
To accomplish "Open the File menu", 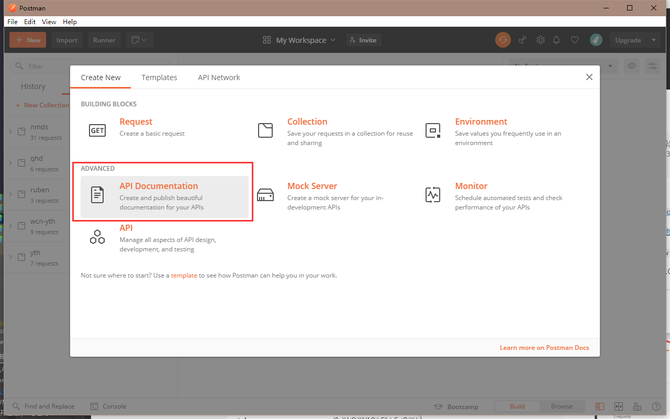I will (x=13, y=22).
